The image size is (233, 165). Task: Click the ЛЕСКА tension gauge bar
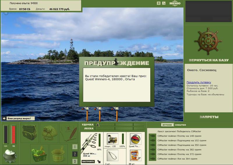point(120,128)
